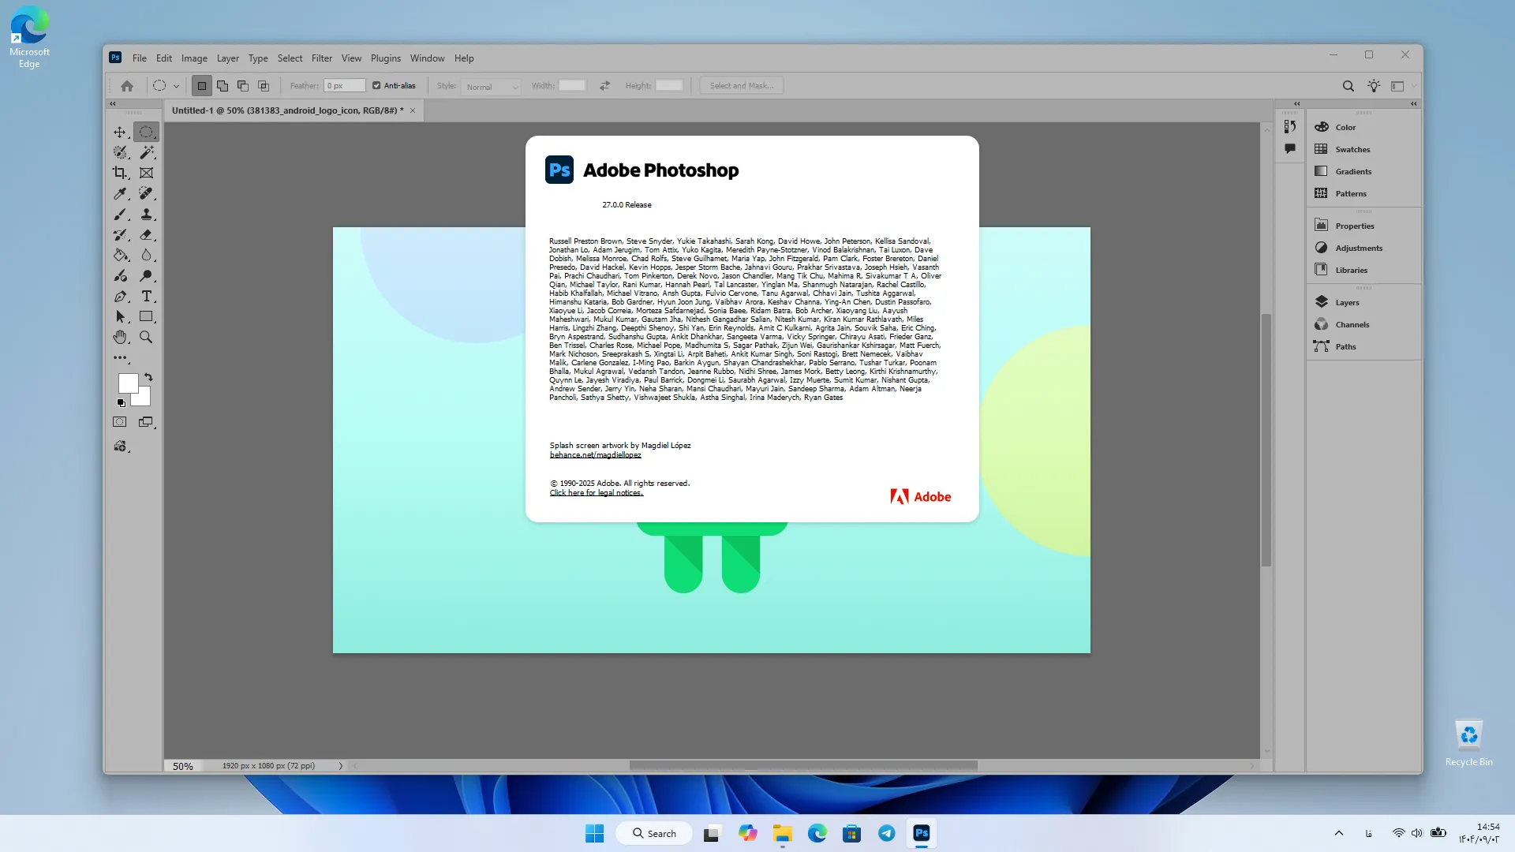The height and width of the screenshot is (852, 1515).
Task: Open the Filter menu
Action: (x=322, y=58)
